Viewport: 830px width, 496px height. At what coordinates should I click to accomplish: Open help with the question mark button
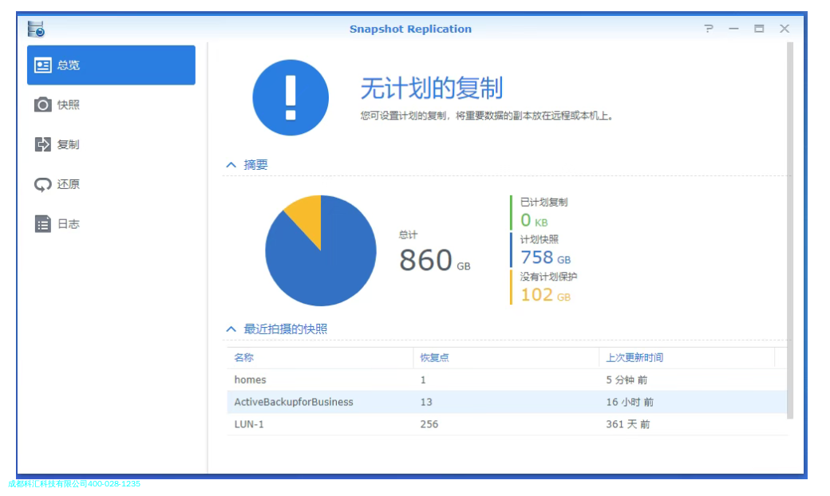coord(708,29)
